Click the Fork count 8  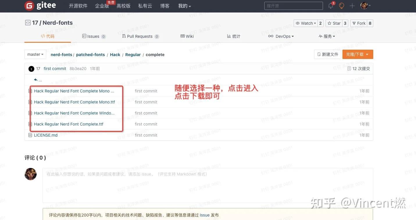pyautogui.click(x=370, y=23)
